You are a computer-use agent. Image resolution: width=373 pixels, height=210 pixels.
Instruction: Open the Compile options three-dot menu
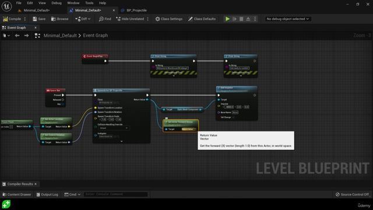[x=25, y=19]
